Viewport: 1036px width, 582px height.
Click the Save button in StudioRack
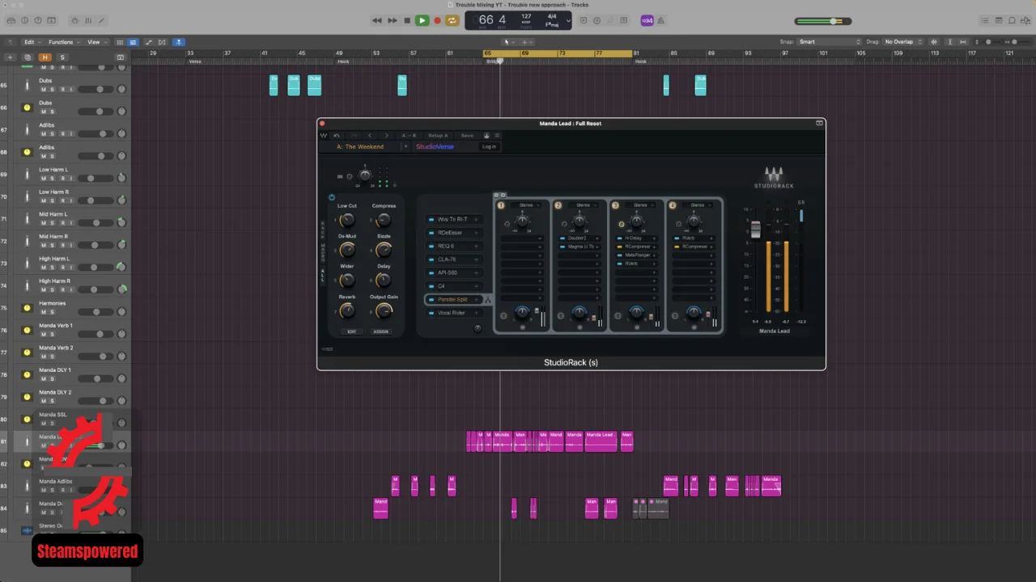click(467, 136)
